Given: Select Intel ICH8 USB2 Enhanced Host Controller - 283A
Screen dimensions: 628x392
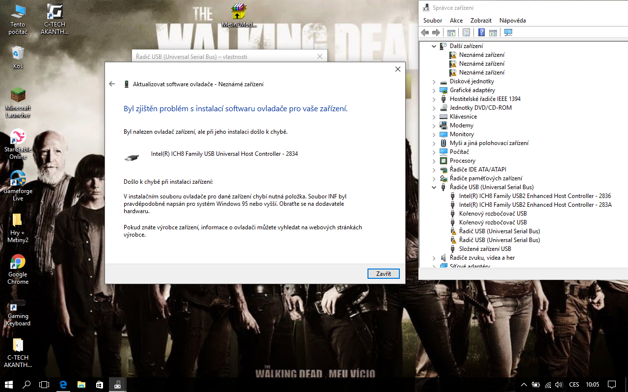Looking at the screenshot, I should coord(535,205).
